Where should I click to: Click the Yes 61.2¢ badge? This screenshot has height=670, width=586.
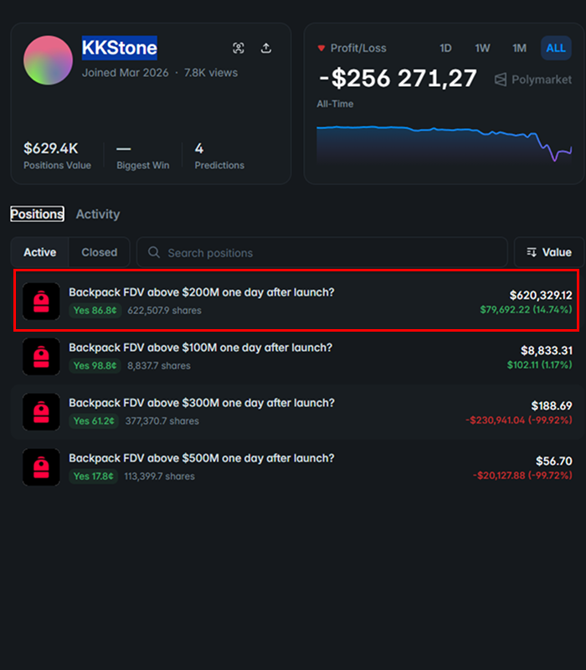(94, 421)
